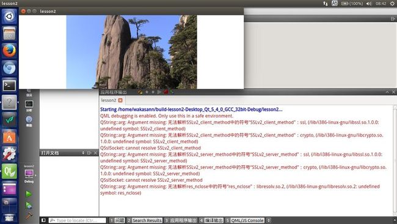The height and width of the screenshot is (224, 397).
Task: Click 'QSslSocket: cannot resolve SSLv2_server_method' line
Action: pos(151,180)
